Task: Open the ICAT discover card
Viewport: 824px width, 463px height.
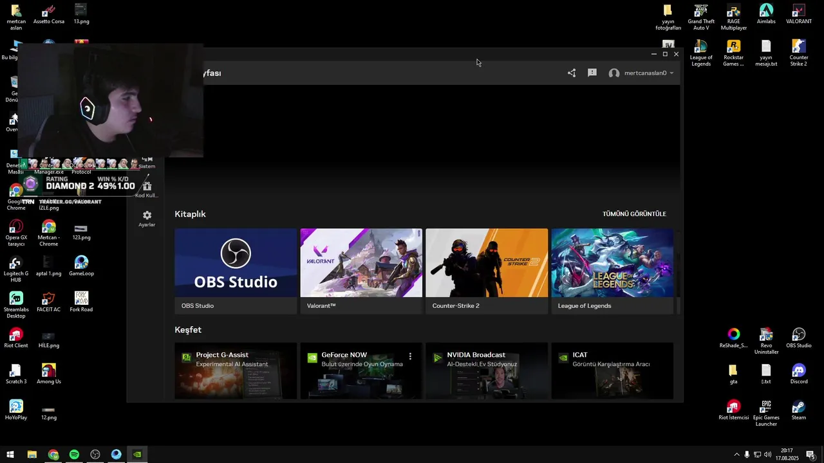Action: 612,371
